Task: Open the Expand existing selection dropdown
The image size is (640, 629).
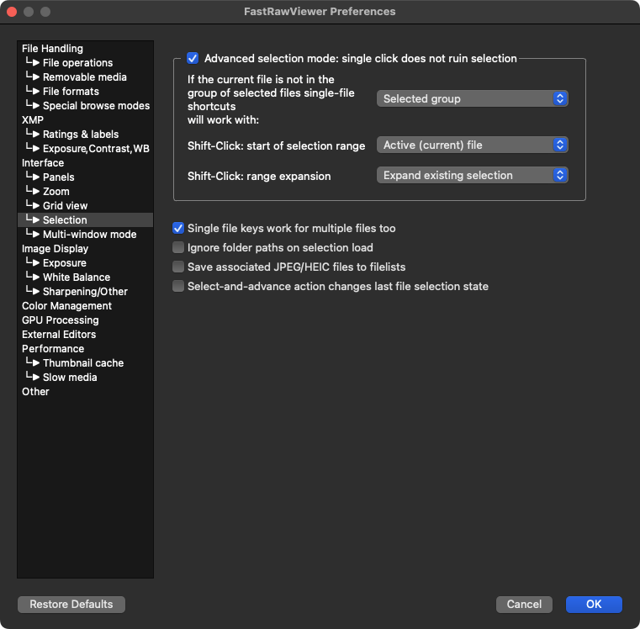Action: coord(472,176)
